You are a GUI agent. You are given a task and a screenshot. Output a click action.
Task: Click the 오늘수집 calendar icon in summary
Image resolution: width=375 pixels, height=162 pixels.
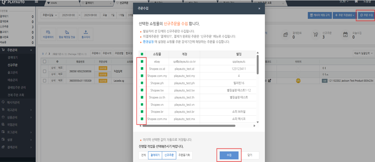[x=345, y=34]
